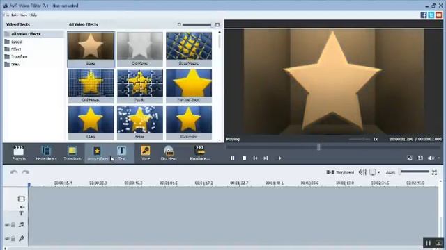The height and width of the screenshot is (250, 446).
Task: Select the Transform folder
Action: pos(19,57)
